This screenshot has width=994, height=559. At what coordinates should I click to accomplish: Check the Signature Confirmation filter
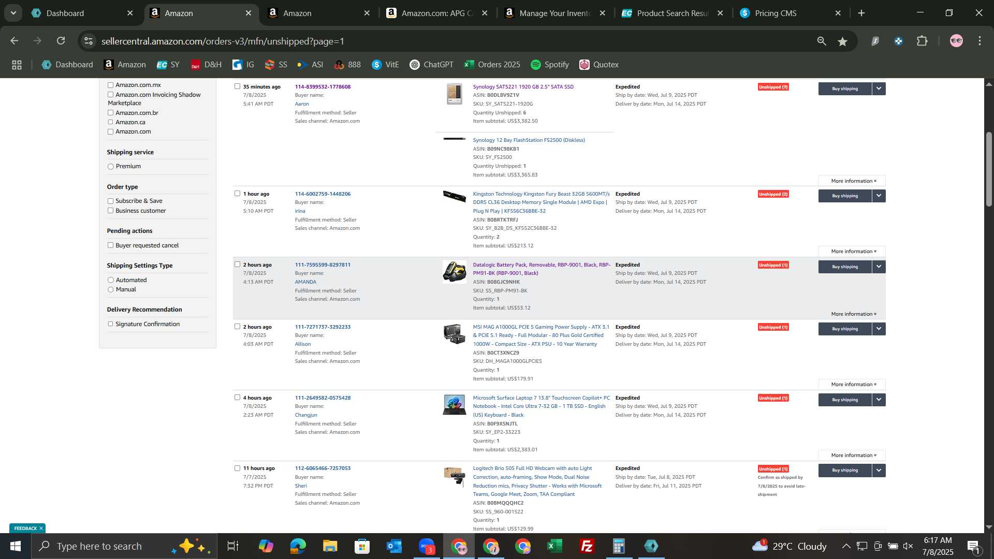[110, 324]
